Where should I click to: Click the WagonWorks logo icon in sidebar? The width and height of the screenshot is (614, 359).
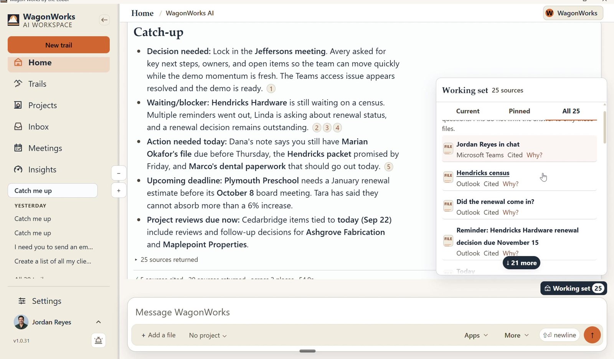pyautogui.click(x=13, y=20)
